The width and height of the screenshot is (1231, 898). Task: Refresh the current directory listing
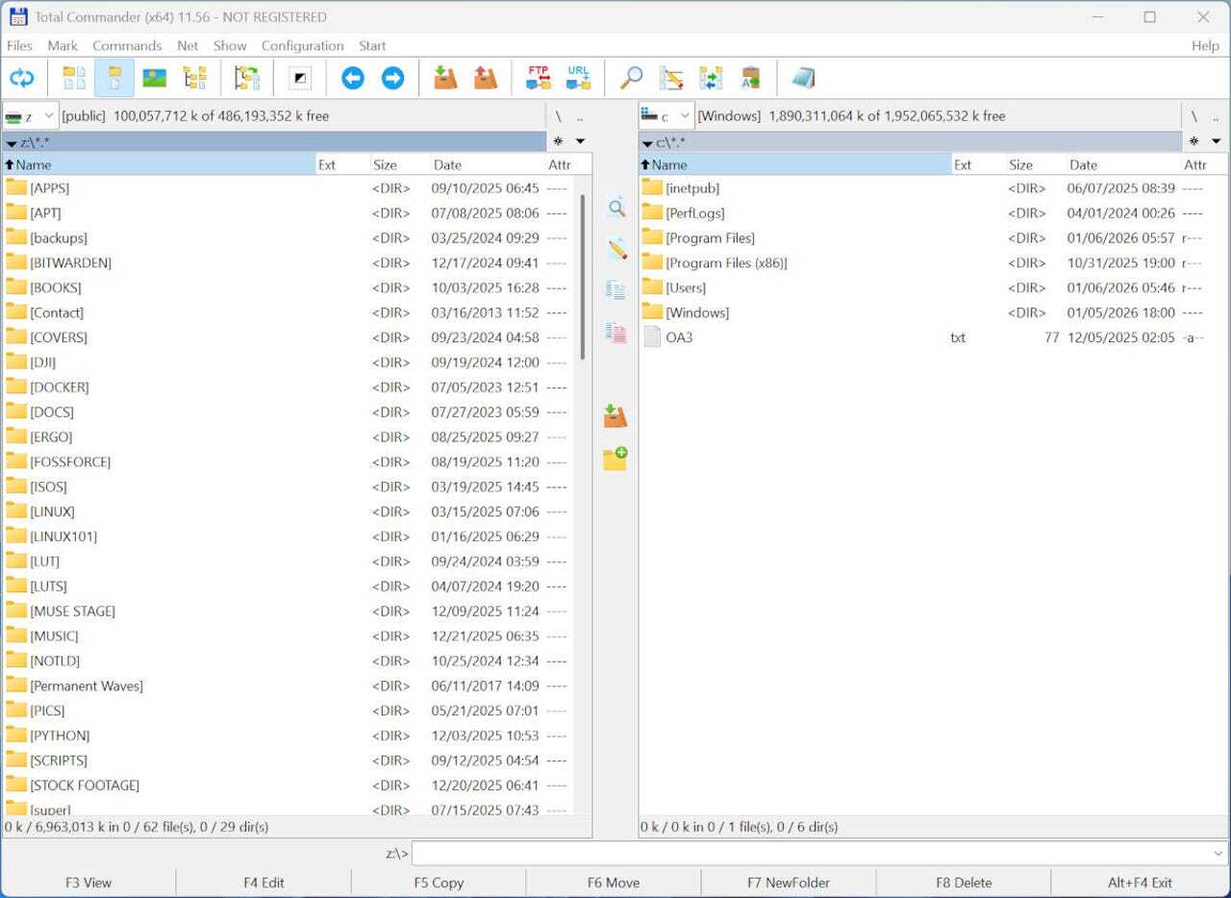tap(22, 77)
